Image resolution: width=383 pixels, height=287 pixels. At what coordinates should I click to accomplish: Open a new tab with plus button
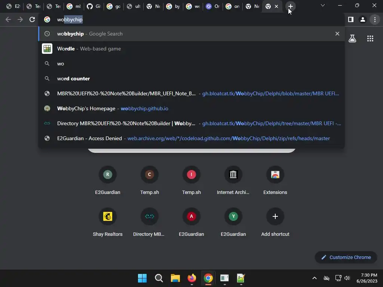(290, 6)
